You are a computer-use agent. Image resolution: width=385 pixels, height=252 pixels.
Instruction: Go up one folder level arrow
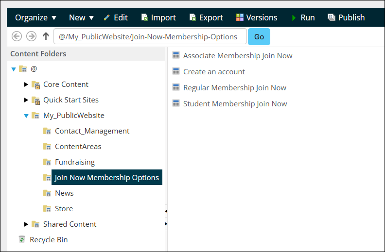click(x=46, y=36)
